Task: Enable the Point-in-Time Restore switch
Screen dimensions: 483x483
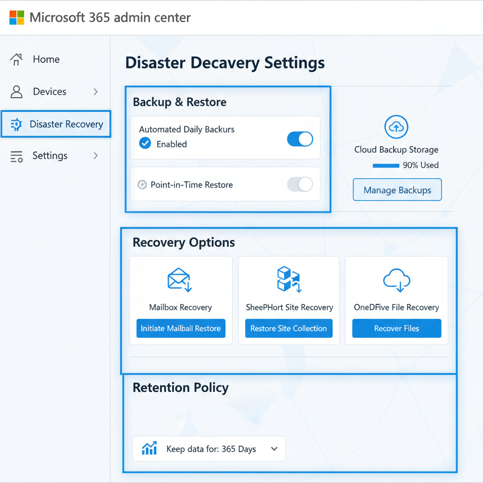Action: pos(300,184)
